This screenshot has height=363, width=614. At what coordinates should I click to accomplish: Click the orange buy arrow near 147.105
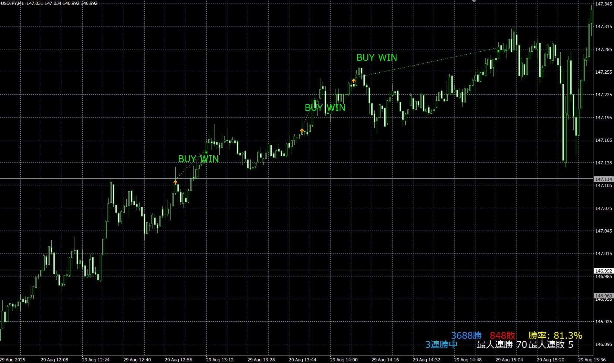click(175, 182)
